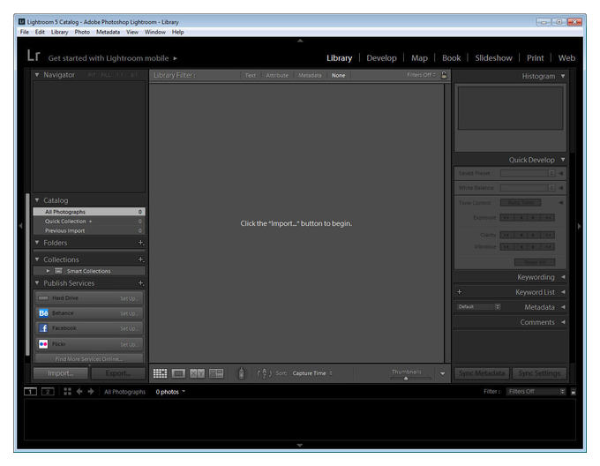The width and height of the screenshot is (600, 466).
Task: Open the toolbar content dropdown arrow
Action: [x=443, y=373]
